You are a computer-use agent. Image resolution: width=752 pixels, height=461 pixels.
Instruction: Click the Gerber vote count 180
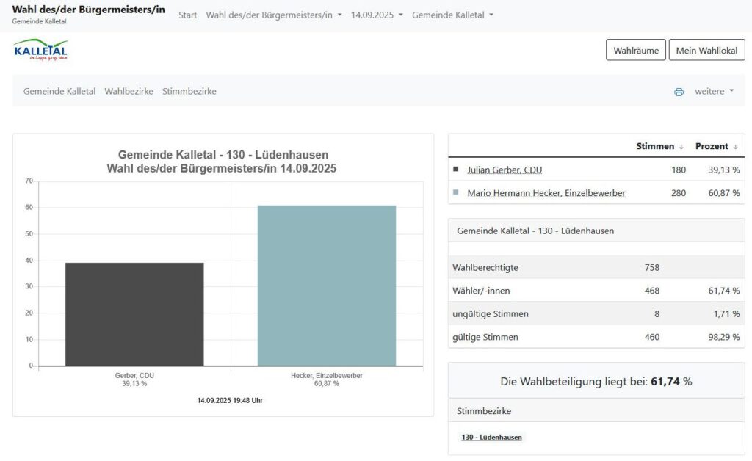tap(679, 170)
